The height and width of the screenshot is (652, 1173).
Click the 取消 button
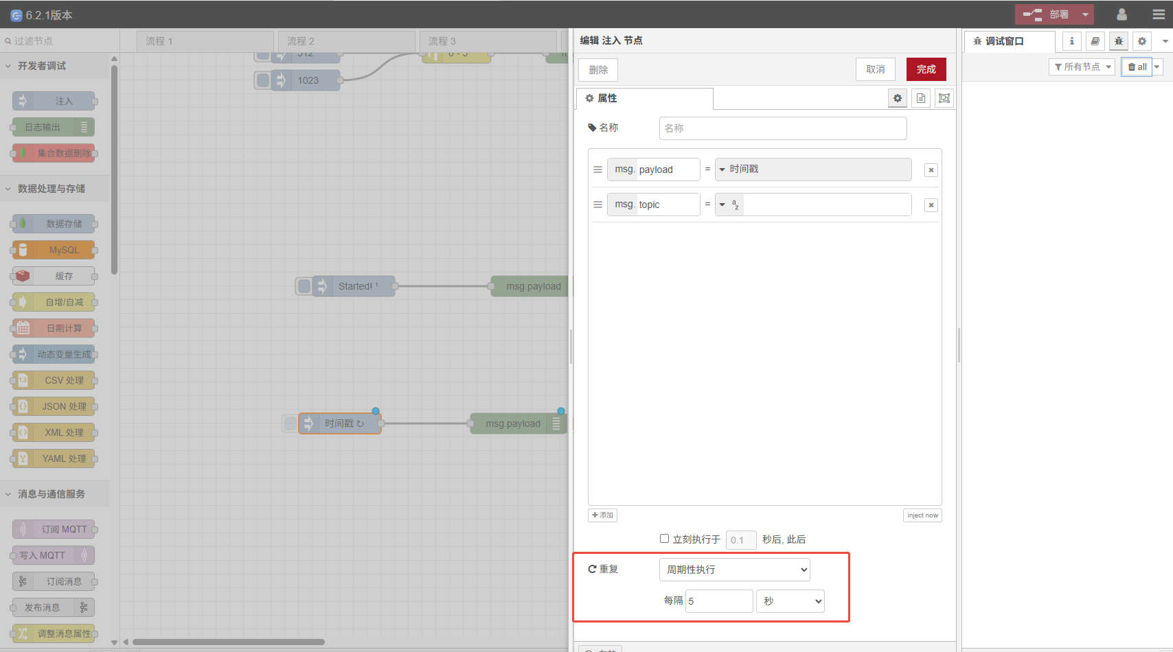875,69
